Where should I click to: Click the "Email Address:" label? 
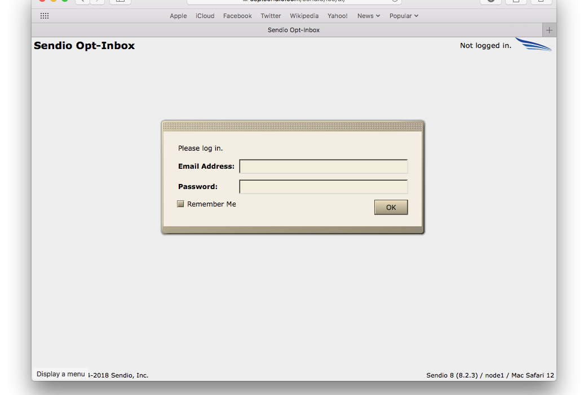coord(206,166)
